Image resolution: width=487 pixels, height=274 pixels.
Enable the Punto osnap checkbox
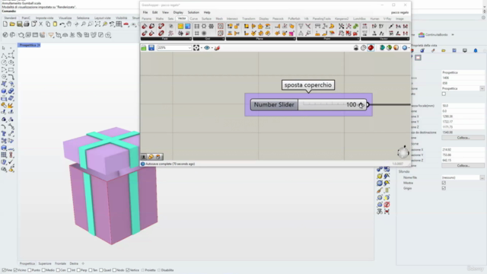(x=30, y=270)
